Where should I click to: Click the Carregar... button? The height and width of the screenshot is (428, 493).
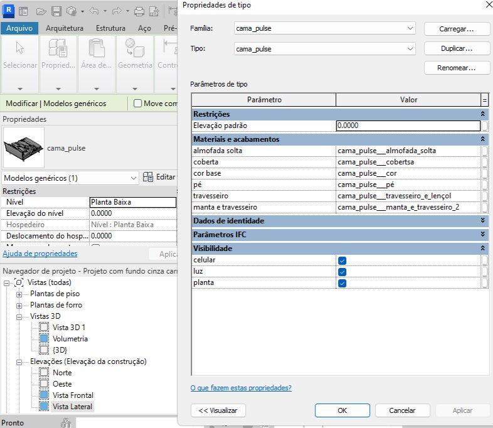[457, 29]
